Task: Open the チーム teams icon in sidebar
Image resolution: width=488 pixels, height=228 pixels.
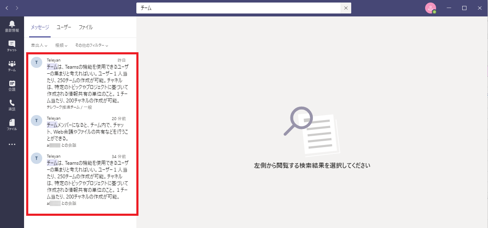Action: (x=12, y=66)
